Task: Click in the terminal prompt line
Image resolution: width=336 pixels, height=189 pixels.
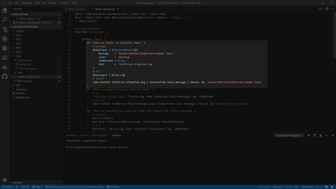Action: [97, 148]
